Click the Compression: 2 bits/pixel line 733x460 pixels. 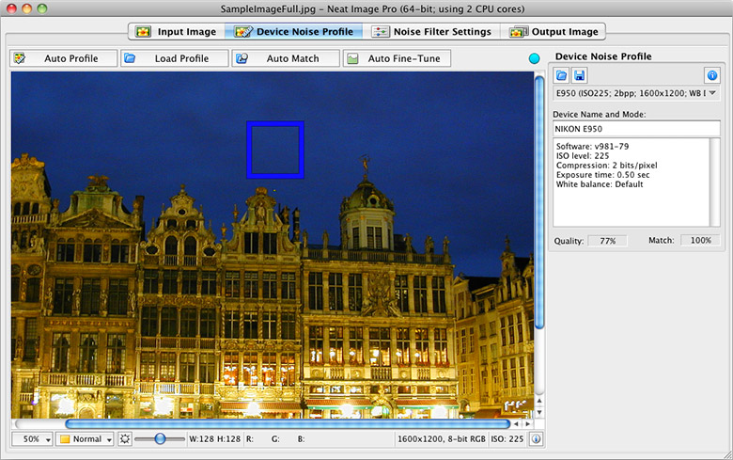tap(607, 166)
